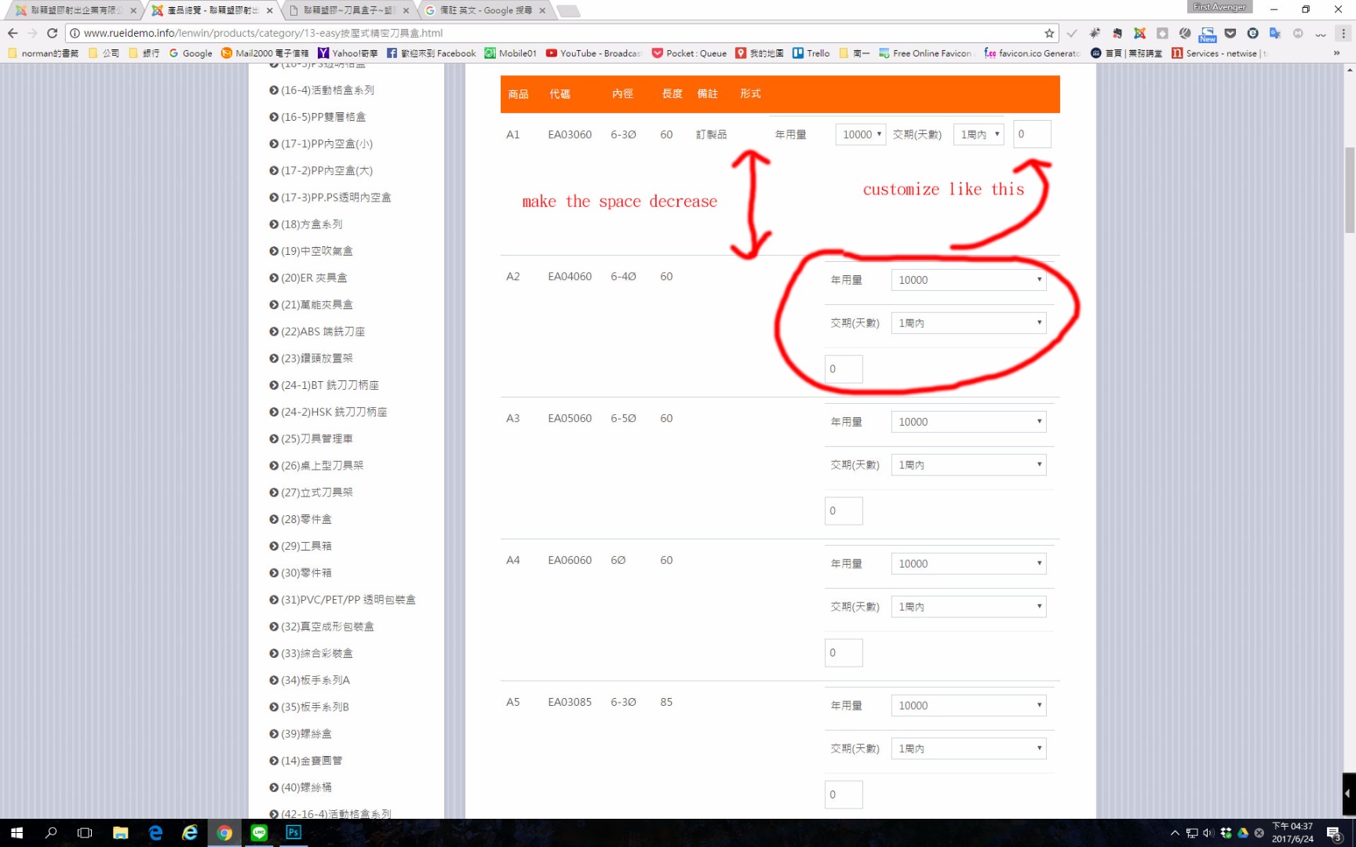
Task: Open Task View on the taskbar
Action: tap(85, 833)
